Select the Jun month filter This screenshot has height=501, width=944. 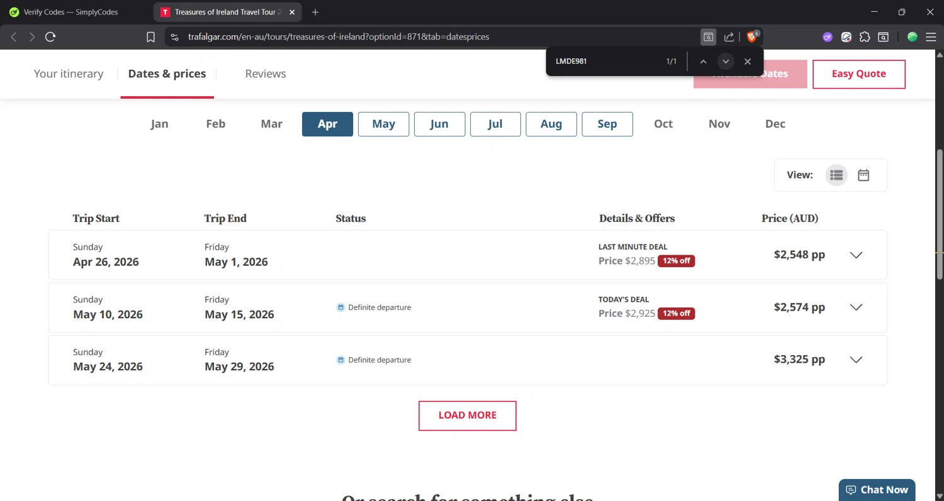tap(439, 124)
